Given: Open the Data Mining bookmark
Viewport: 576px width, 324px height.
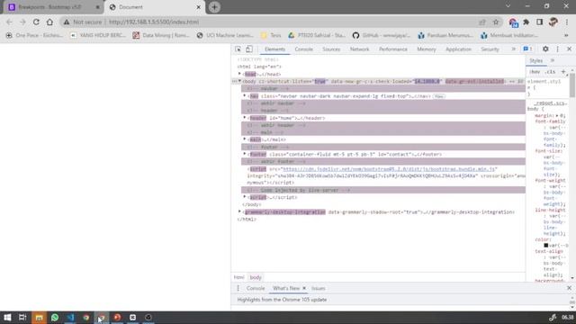Looking at the screenshot, I should coord(161,35).
